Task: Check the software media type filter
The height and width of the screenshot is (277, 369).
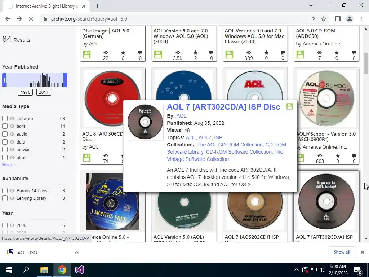Action: [x=5, y=118]
